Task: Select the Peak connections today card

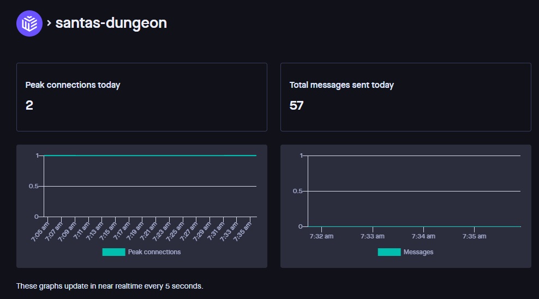Action: tap(141, 97)
